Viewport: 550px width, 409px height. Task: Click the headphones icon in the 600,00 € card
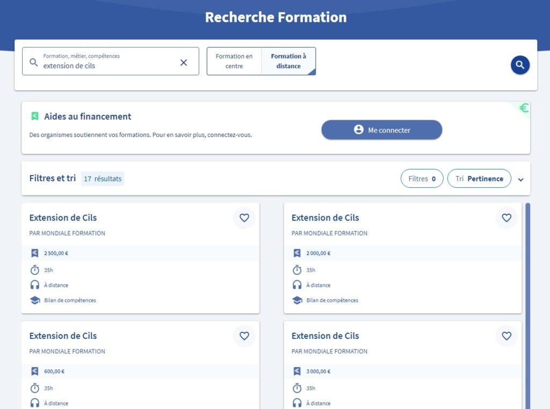(x=35, y=403)
